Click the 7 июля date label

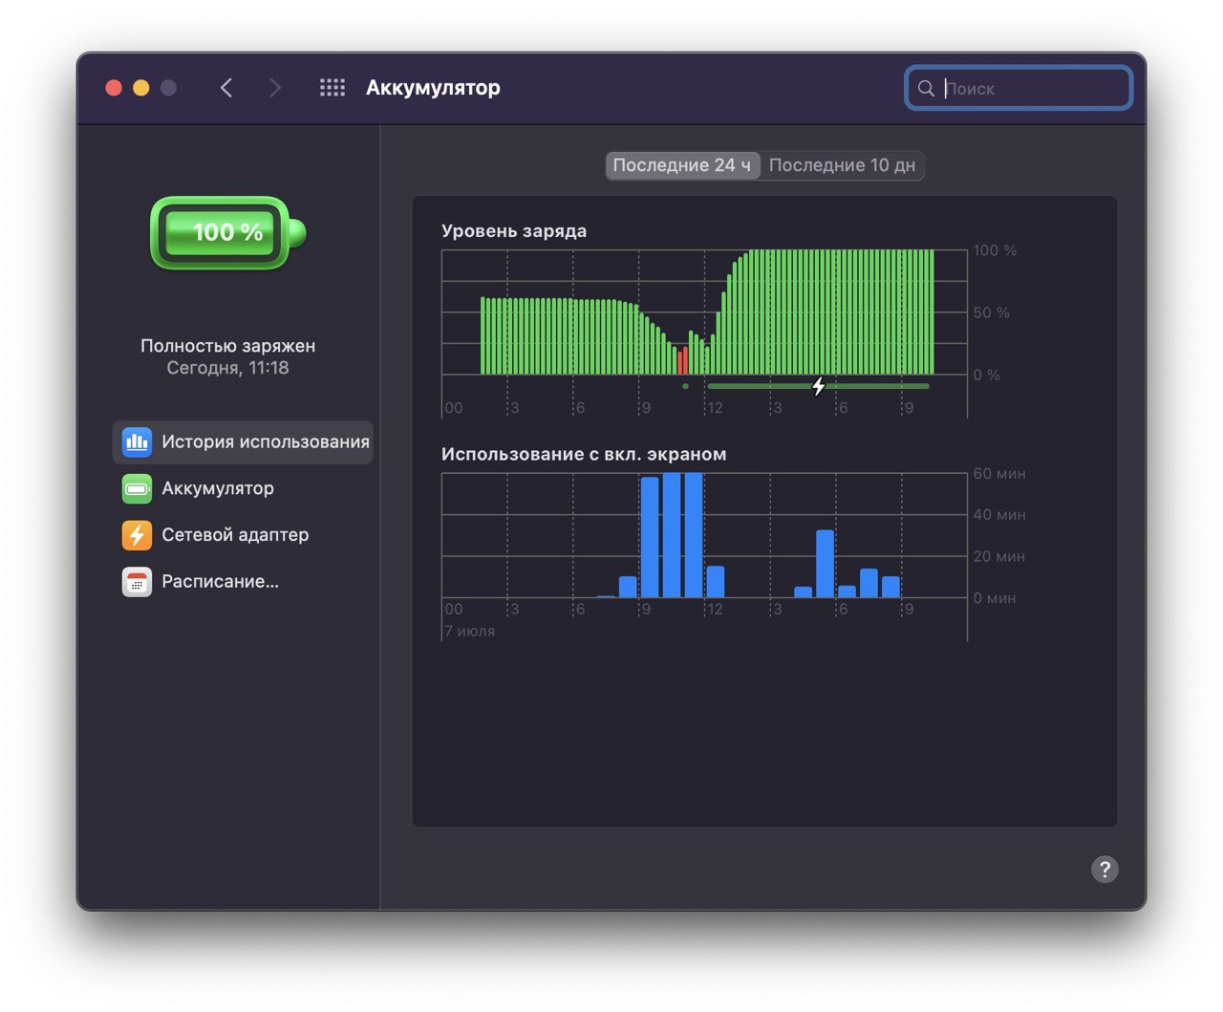pyautogui.click(x=469, y=631)
